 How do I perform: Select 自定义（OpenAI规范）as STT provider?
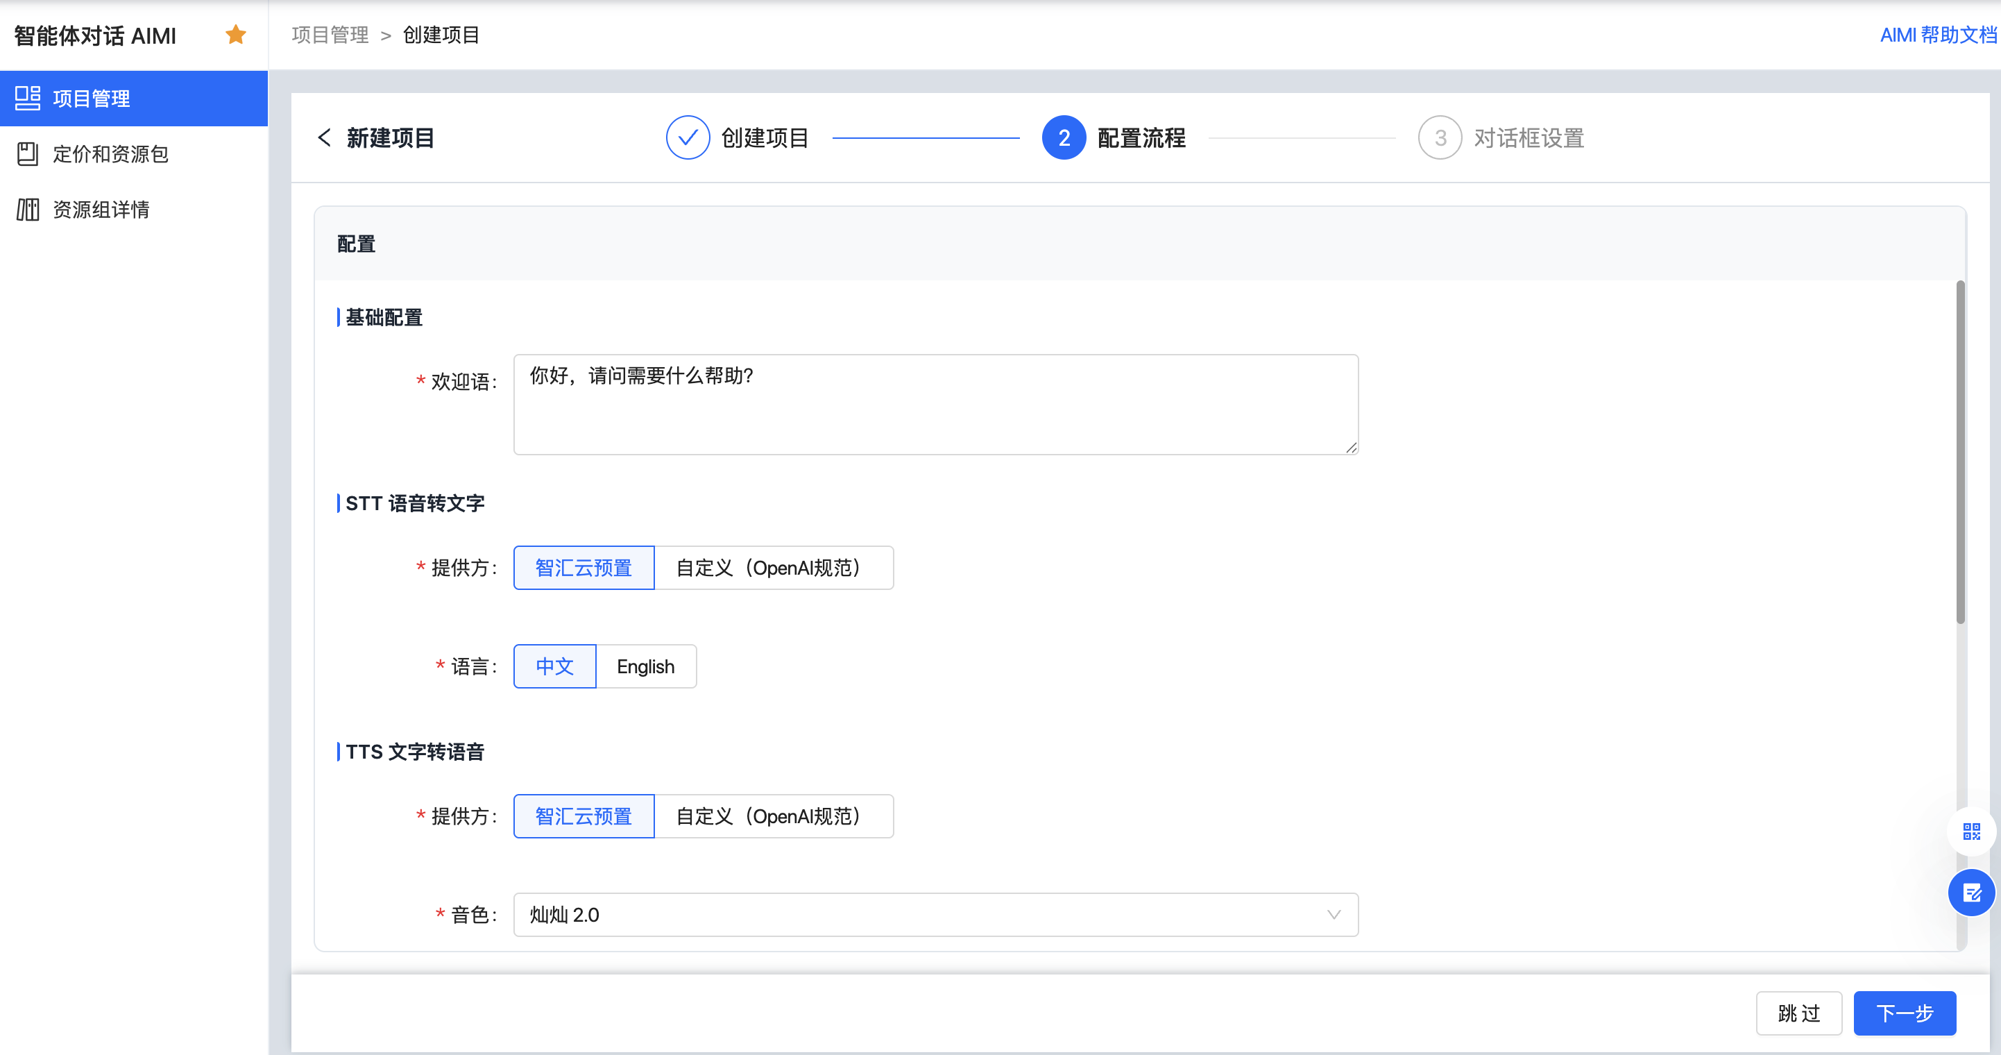point(773,568)
